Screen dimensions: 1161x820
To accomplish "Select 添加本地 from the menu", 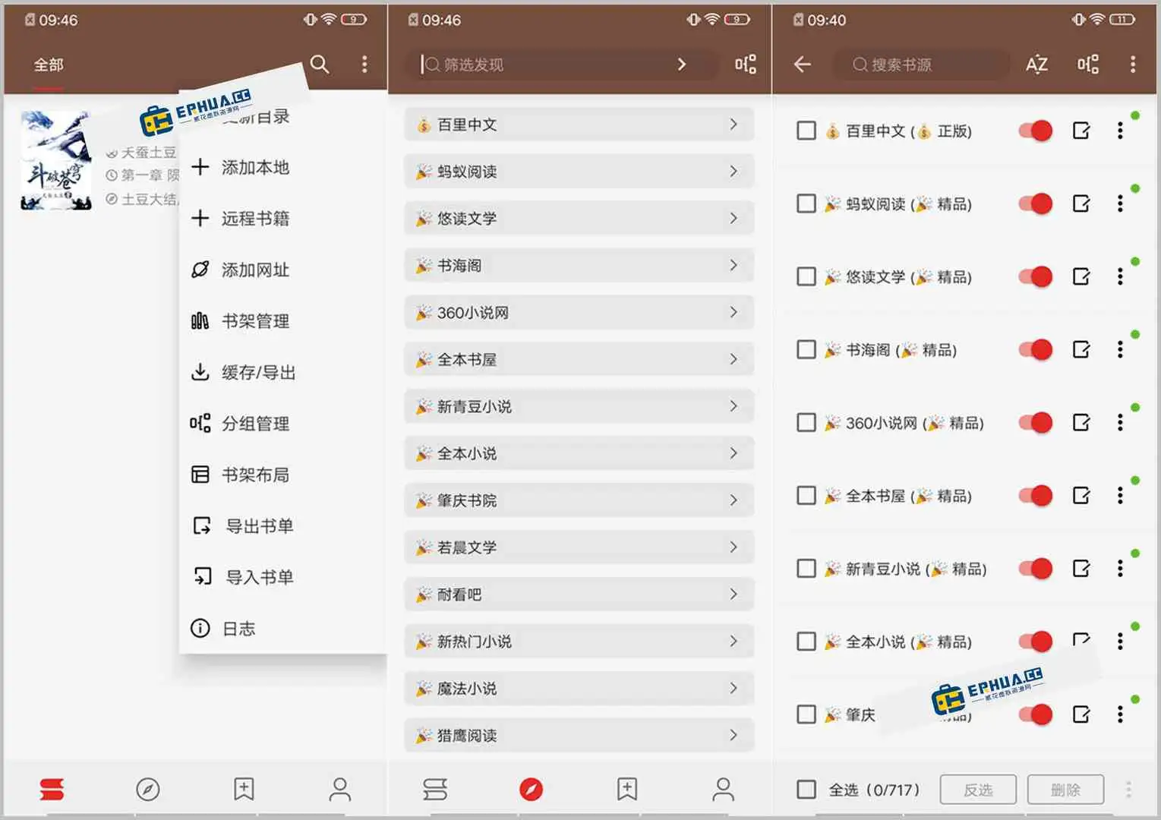I will (254, 167).
